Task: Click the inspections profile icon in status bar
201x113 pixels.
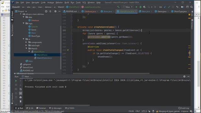Action: click(153, 111)
